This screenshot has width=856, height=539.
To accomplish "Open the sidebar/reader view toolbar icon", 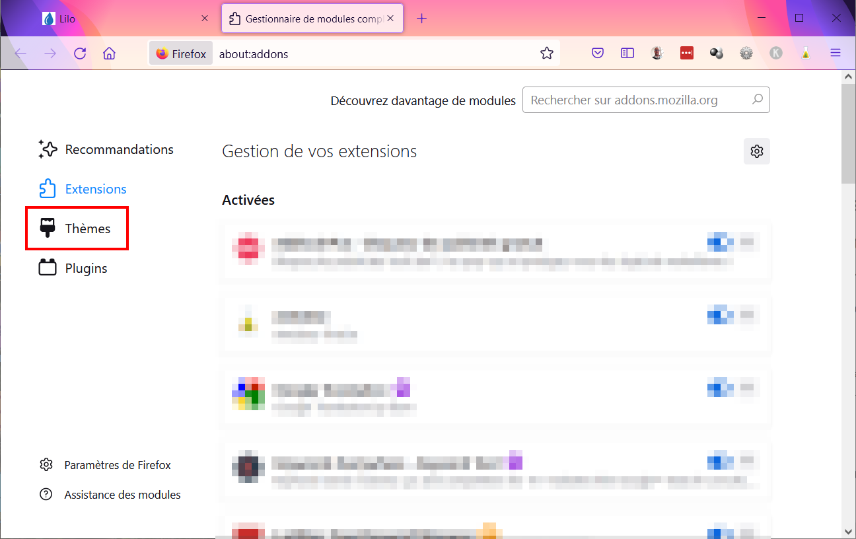I will pos(627,54).
